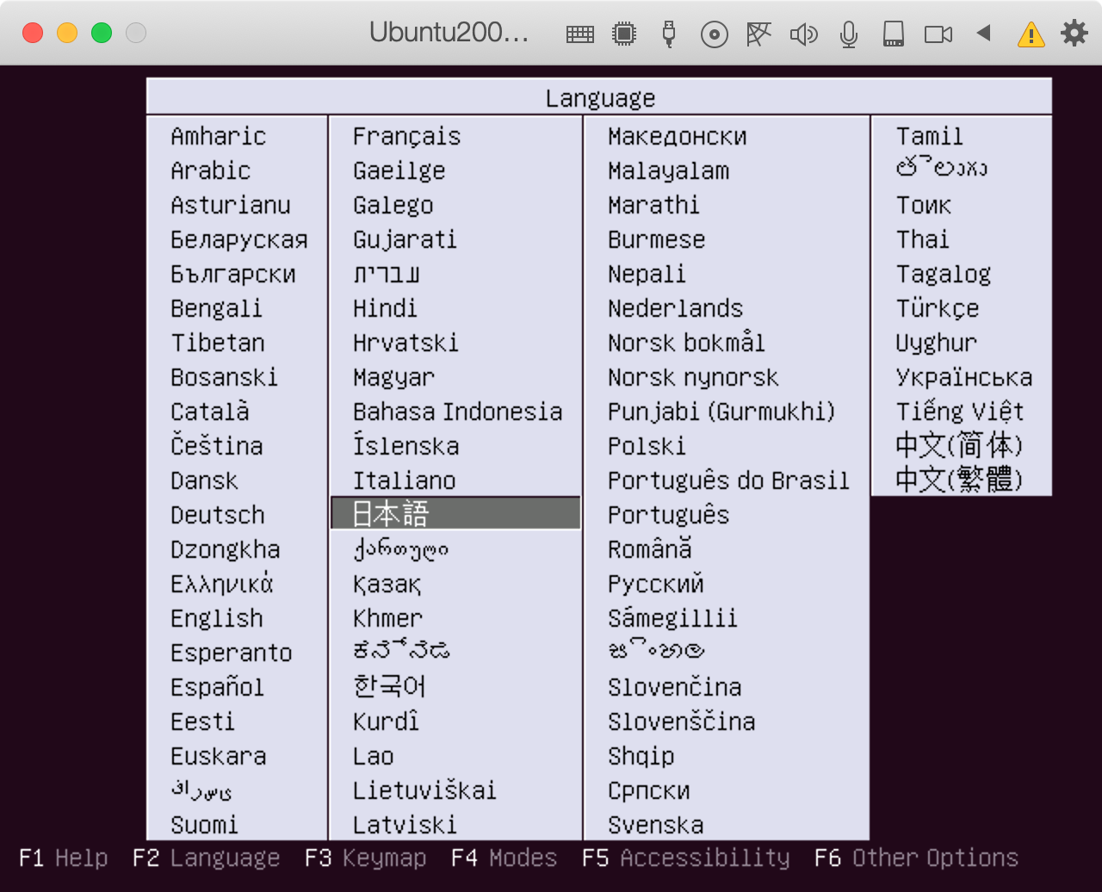1102x892 pixels.
Task: Pick Русский from the language list
Action: click(656, 584)
